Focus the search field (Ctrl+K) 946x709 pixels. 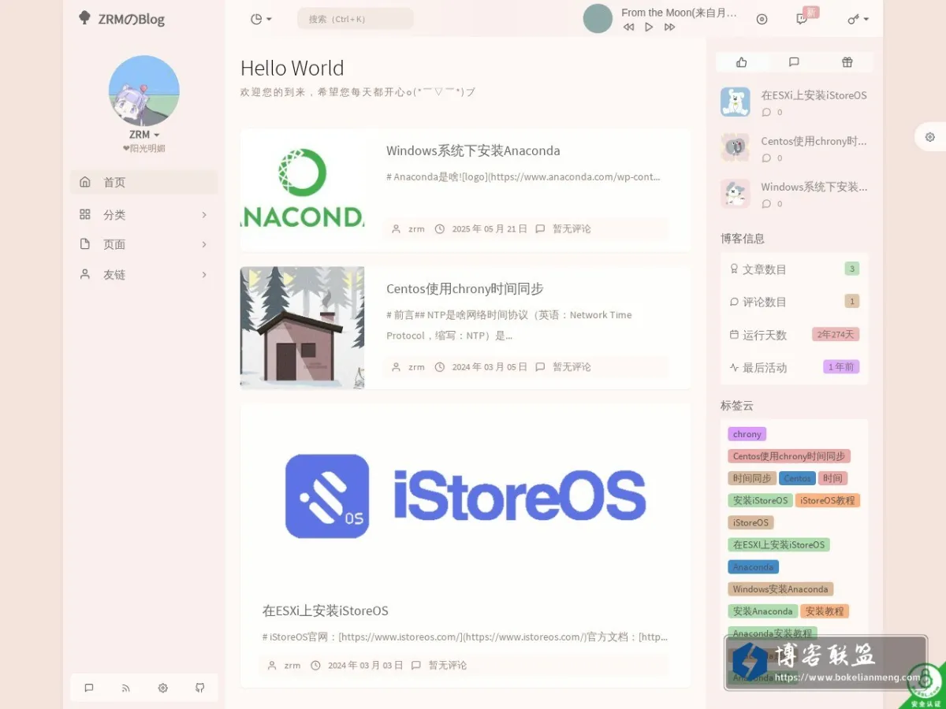[355, 19]
